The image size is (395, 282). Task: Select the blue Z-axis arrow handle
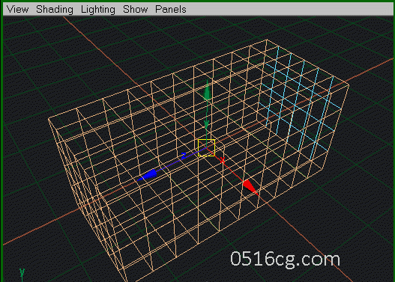tap(148, 175)
